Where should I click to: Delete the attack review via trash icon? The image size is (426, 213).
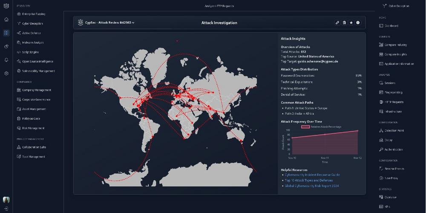[x=344, y=23]
